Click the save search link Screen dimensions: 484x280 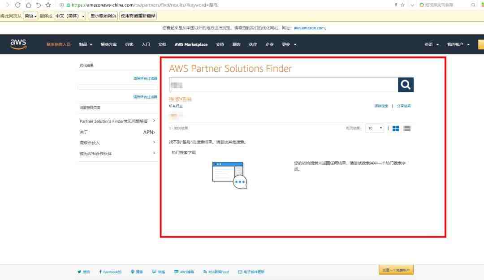[381, 106]
